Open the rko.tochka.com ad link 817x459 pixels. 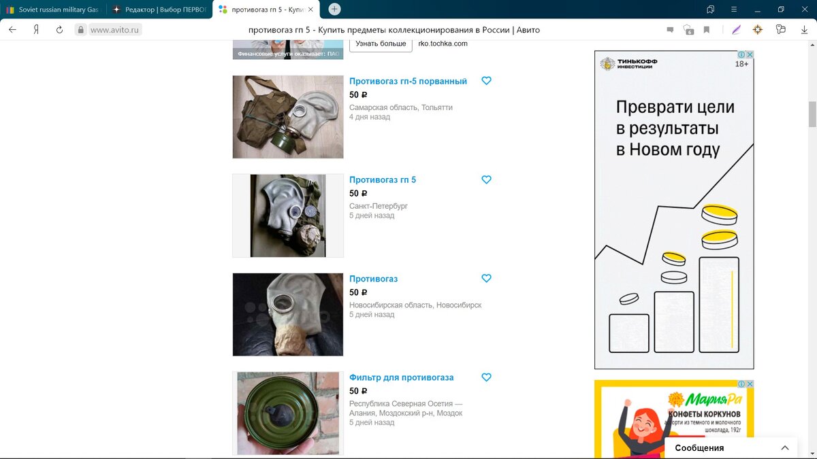pos(443,44)
